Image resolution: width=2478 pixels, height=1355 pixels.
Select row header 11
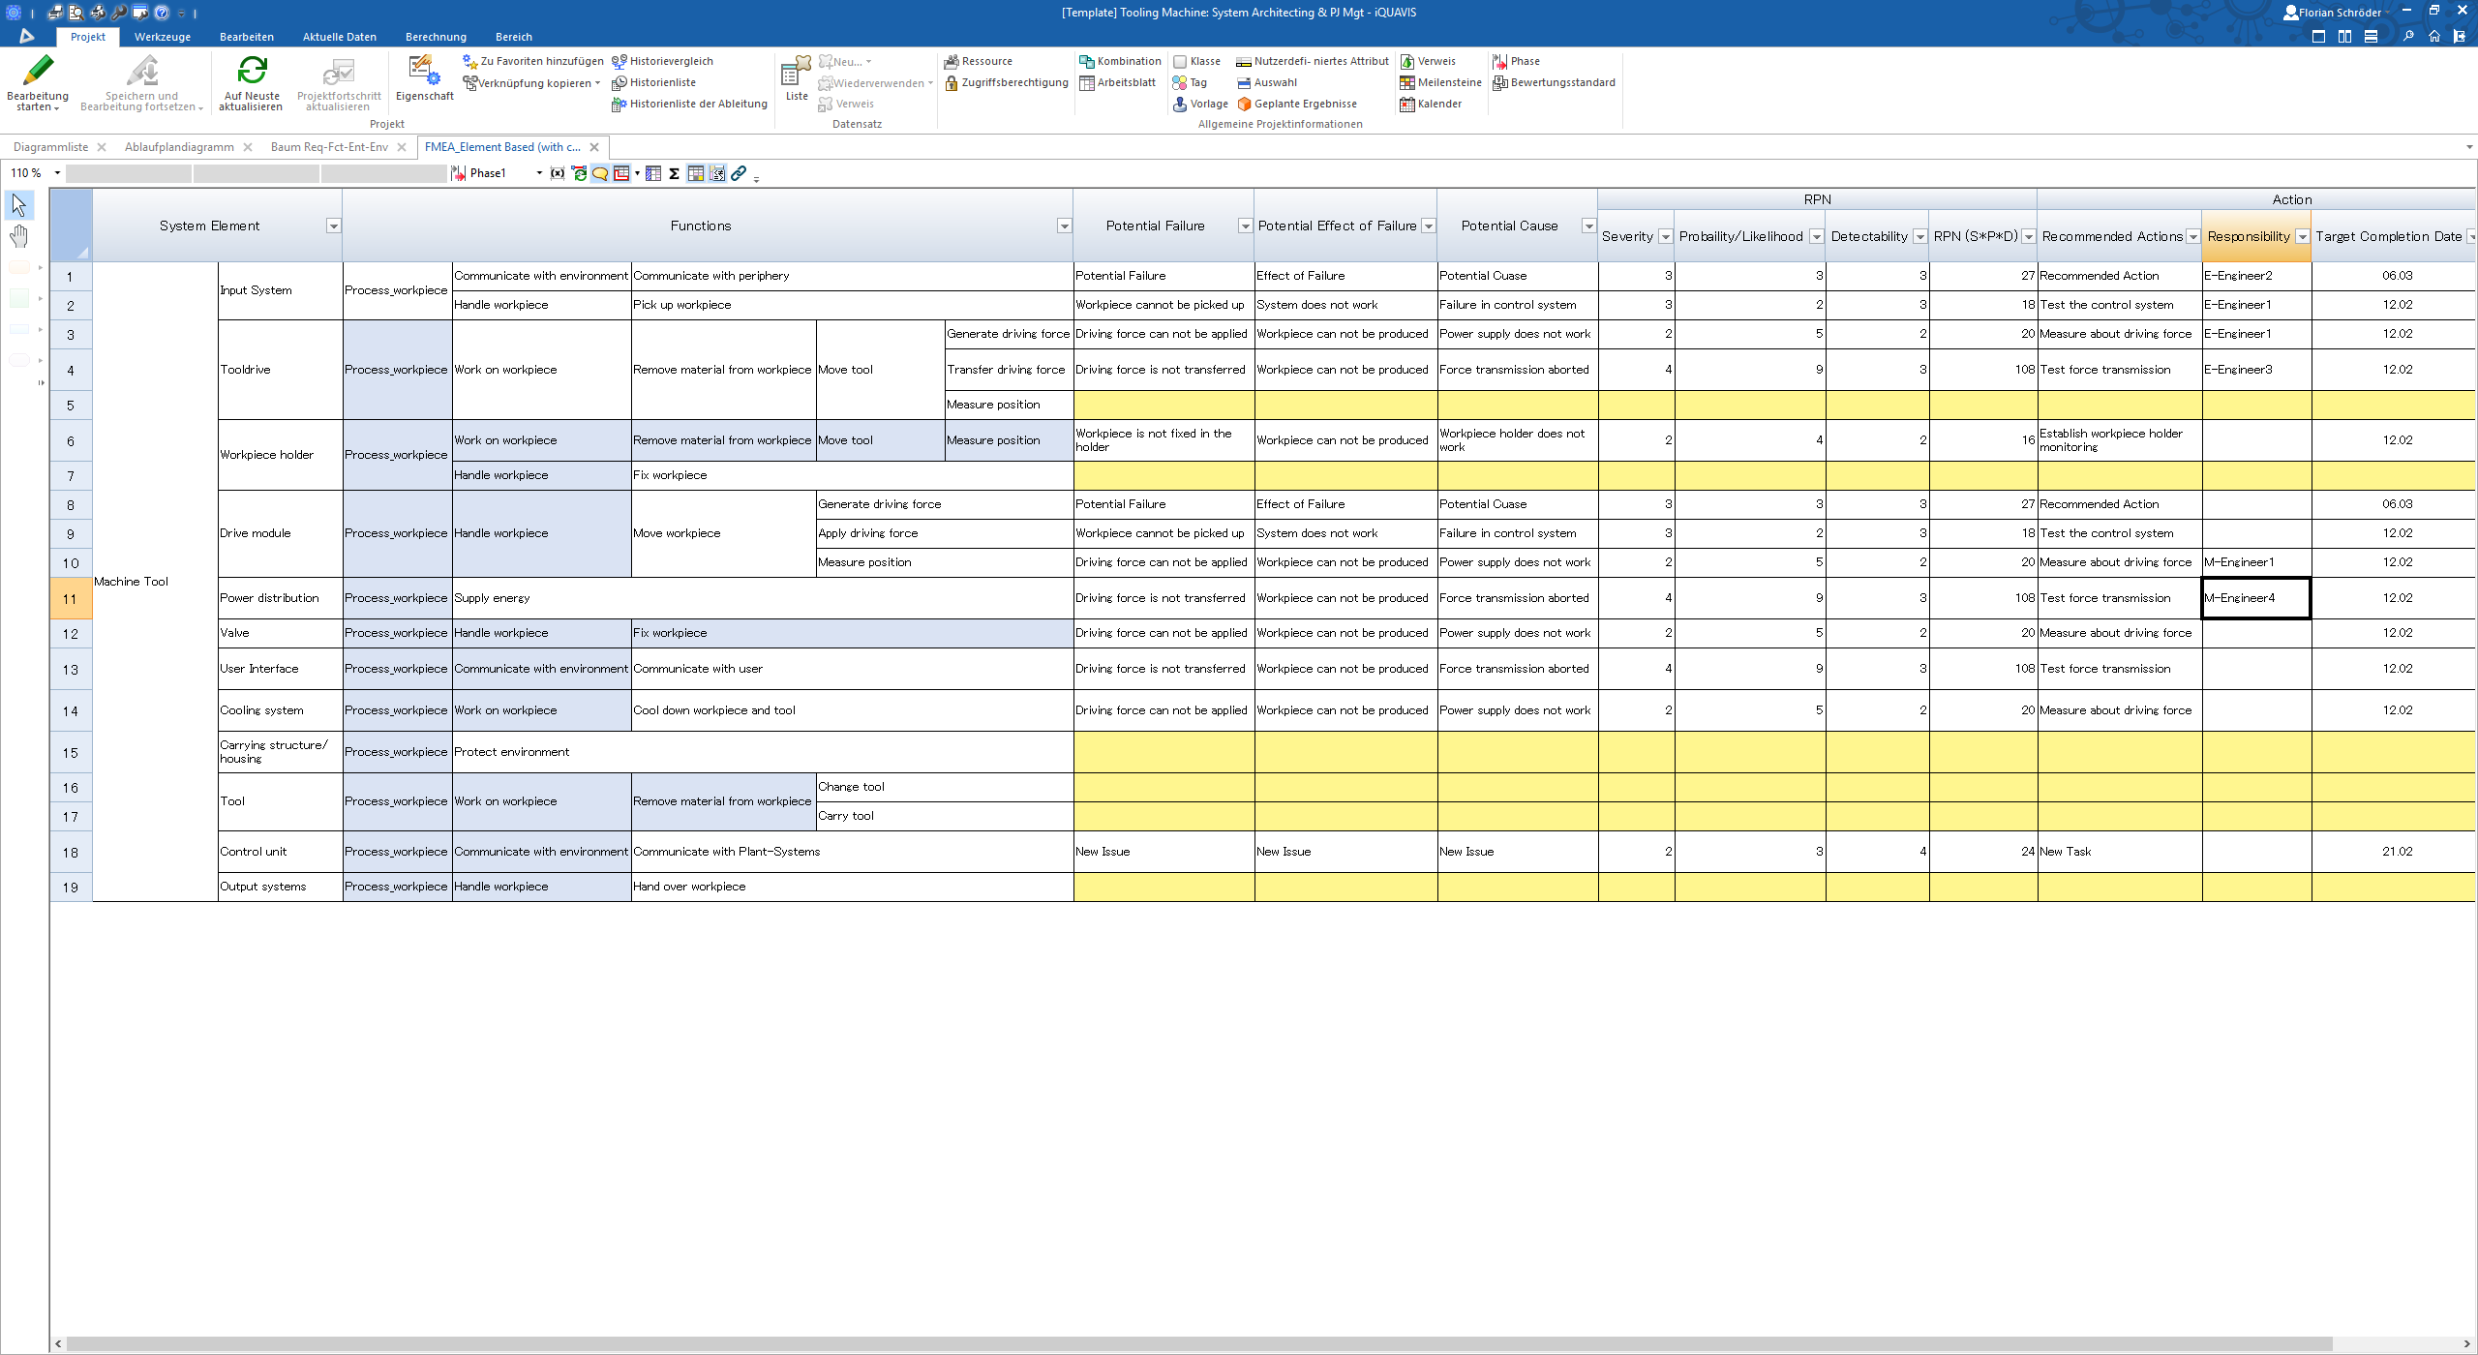pyautogui.click(x=71, y=598)
